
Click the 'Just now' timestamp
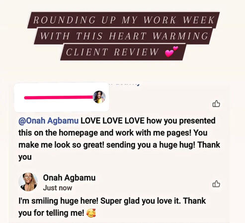coord(58,188)
